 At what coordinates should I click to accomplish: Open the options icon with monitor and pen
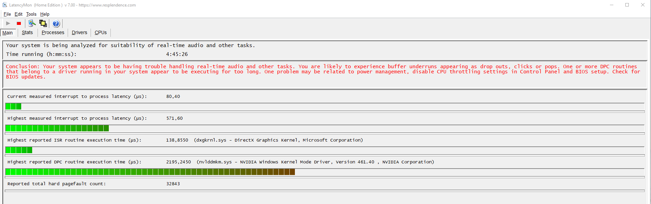click(32, 23)
